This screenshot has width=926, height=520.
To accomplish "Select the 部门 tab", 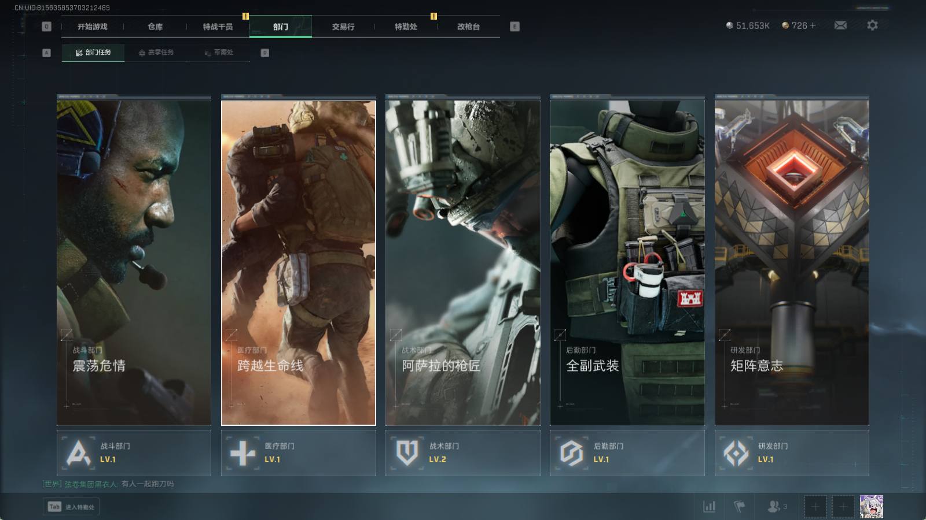I will tap(281, 27).
